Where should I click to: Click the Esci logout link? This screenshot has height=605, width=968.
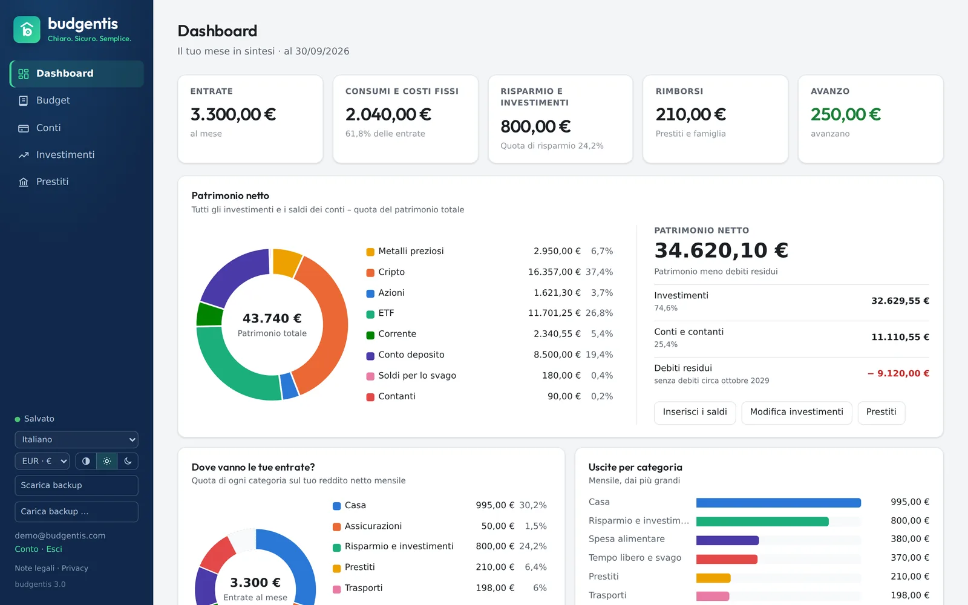coord(54,549)
